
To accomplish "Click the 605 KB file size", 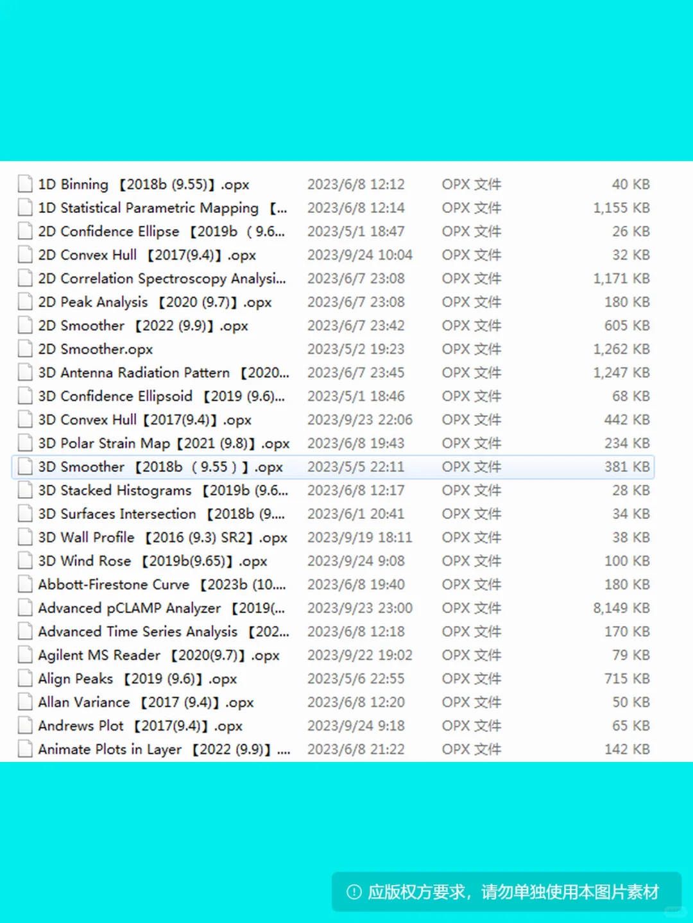I will 627,326.
